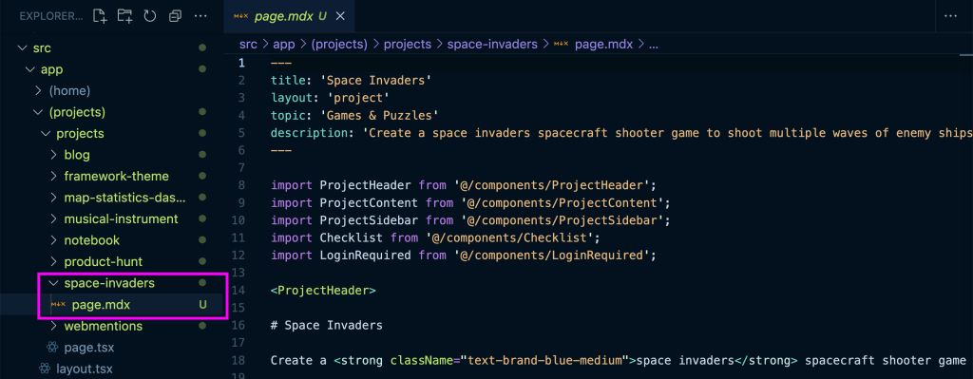This screenshot has height=379, width=973.
Task: Click the page.mdx breadcrumb segment
Action: pos(603,44)
